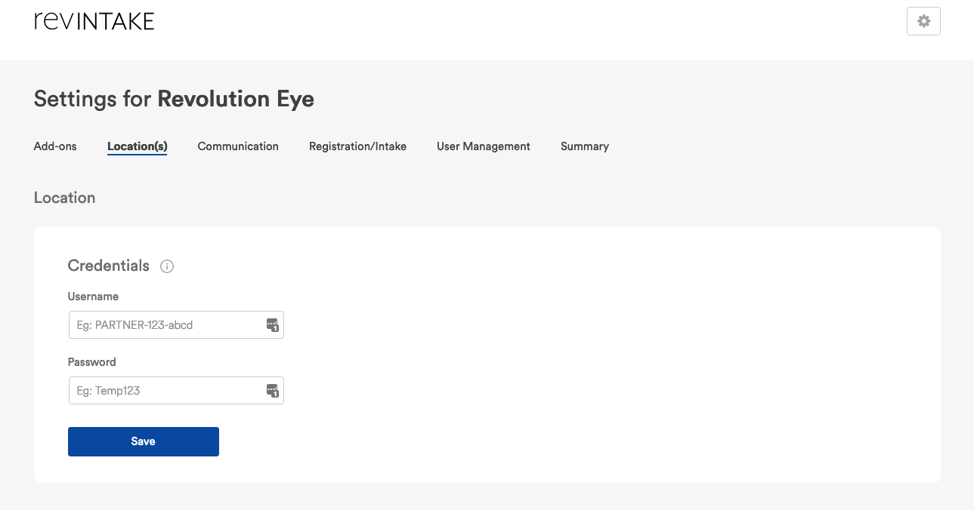Click the Credentials info icon
The height and width of the screenshot is (510, 974).
(168, 266)
